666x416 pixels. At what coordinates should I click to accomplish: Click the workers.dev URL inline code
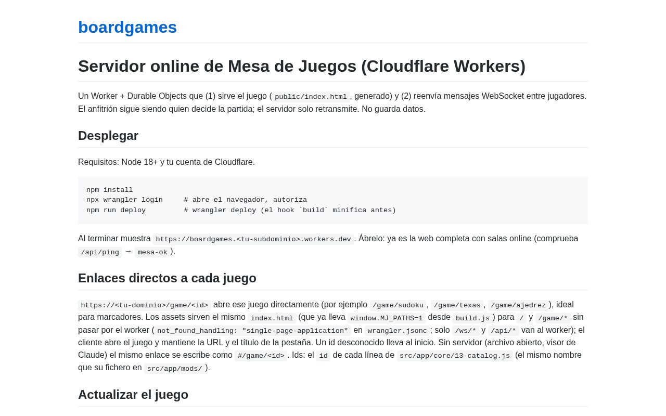tap(253, 239)
